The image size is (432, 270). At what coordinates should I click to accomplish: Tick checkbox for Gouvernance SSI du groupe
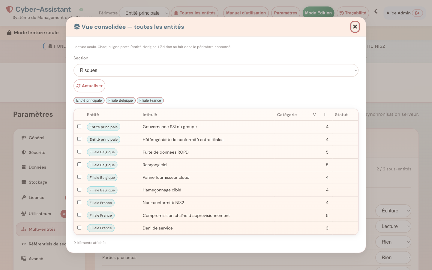(79, 126)
